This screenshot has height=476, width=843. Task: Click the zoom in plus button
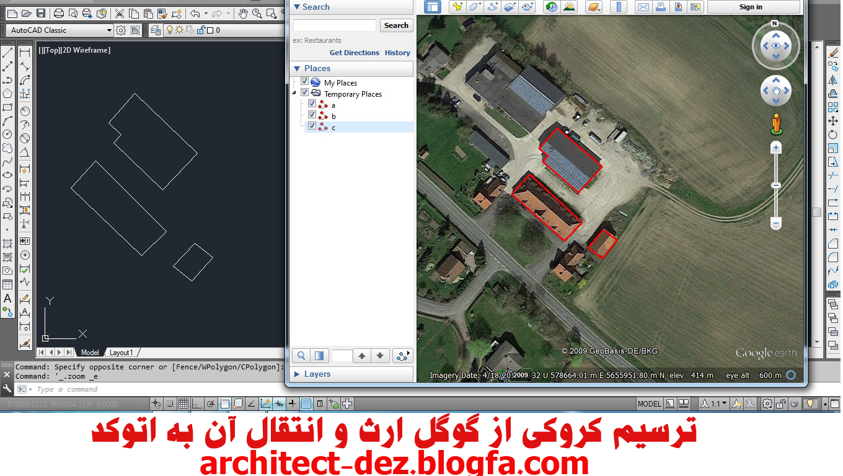(775, 148)
